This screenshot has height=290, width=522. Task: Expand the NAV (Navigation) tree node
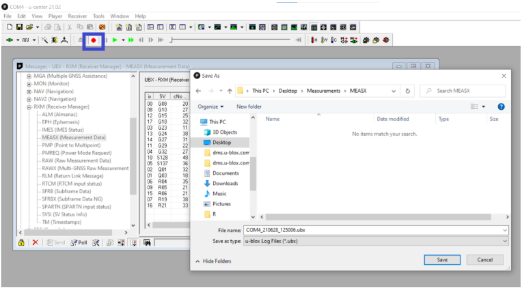[x=29, y=91]
